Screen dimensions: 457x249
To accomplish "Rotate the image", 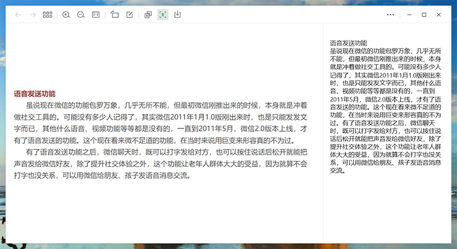I will coord(115,14).
